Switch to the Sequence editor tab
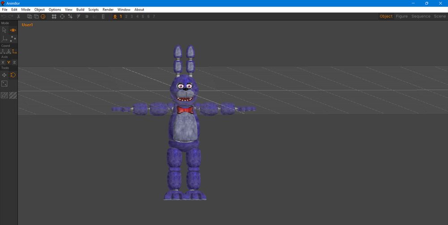This screenshot has width=448, height=225. point(421,16)
